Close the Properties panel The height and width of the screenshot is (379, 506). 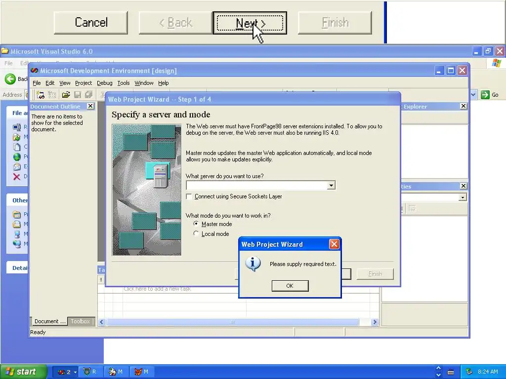(x=464, y=186)
